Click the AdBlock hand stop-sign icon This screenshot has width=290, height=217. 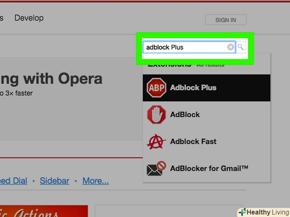click(x=157, y=114)
